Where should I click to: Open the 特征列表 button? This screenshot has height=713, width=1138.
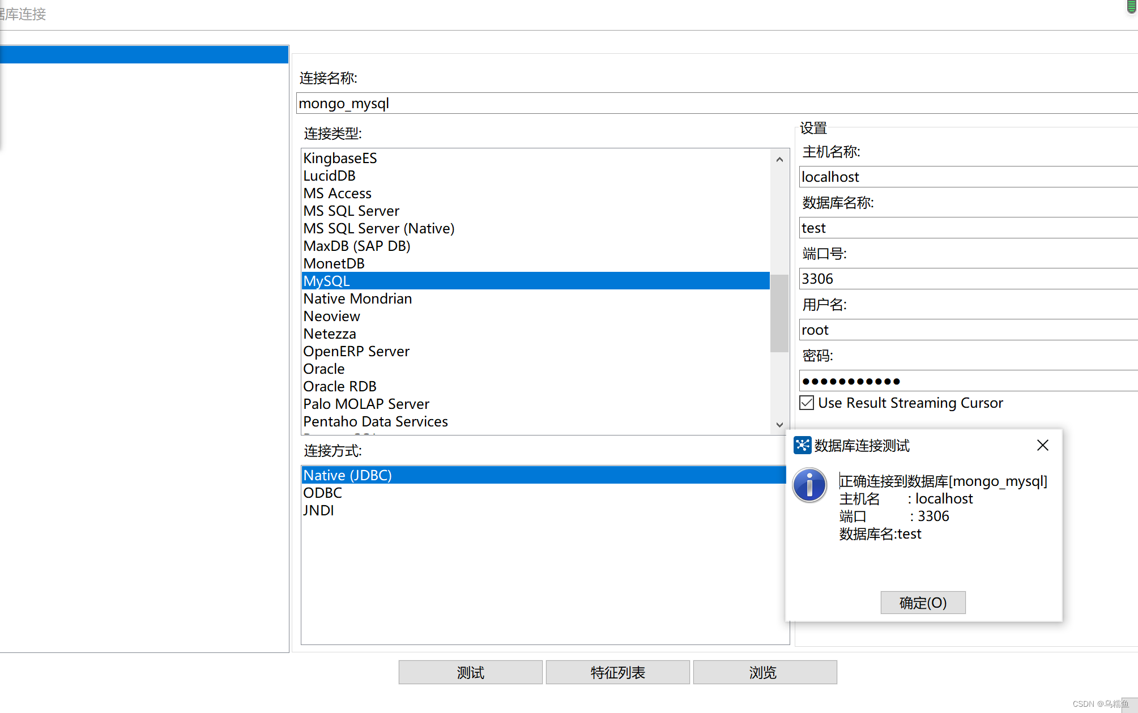point(617,672)
